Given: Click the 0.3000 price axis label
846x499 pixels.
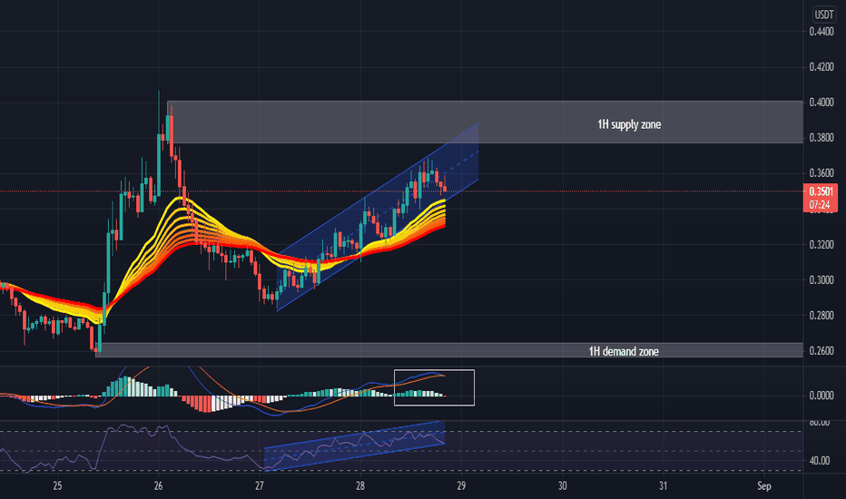Looking at the screenshot, I should point(821,280).
